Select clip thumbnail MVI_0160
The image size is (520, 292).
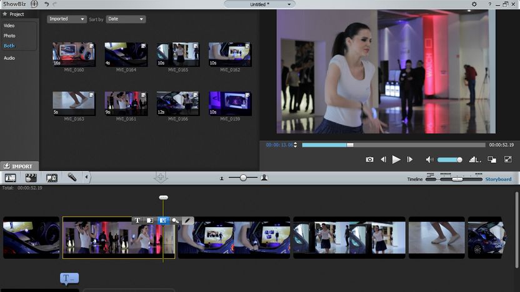[74, 54]
